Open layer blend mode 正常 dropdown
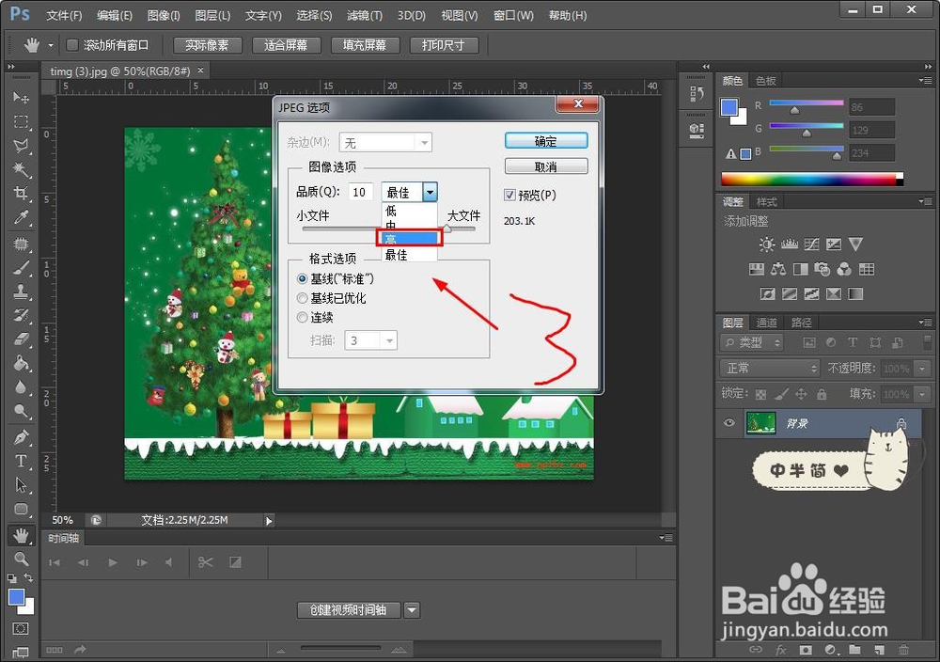 click(769, 368)
